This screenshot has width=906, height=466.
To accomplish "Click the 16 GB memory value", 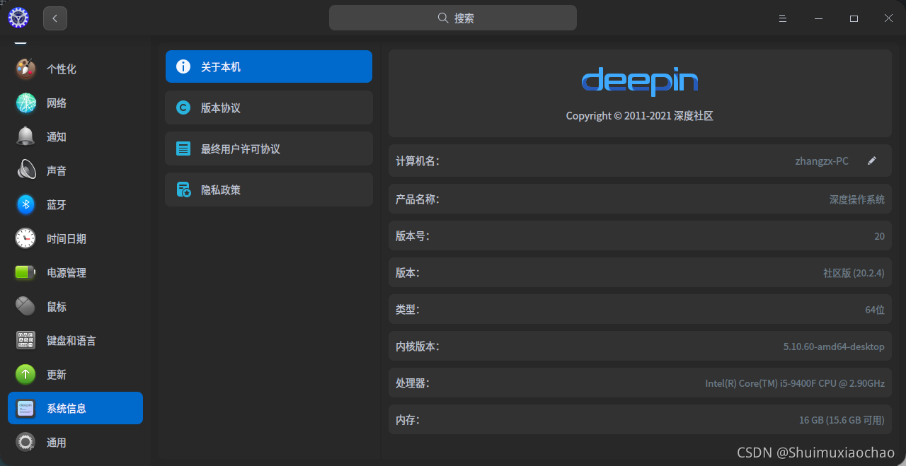I will pyautogui.click(x=842, y=420).
